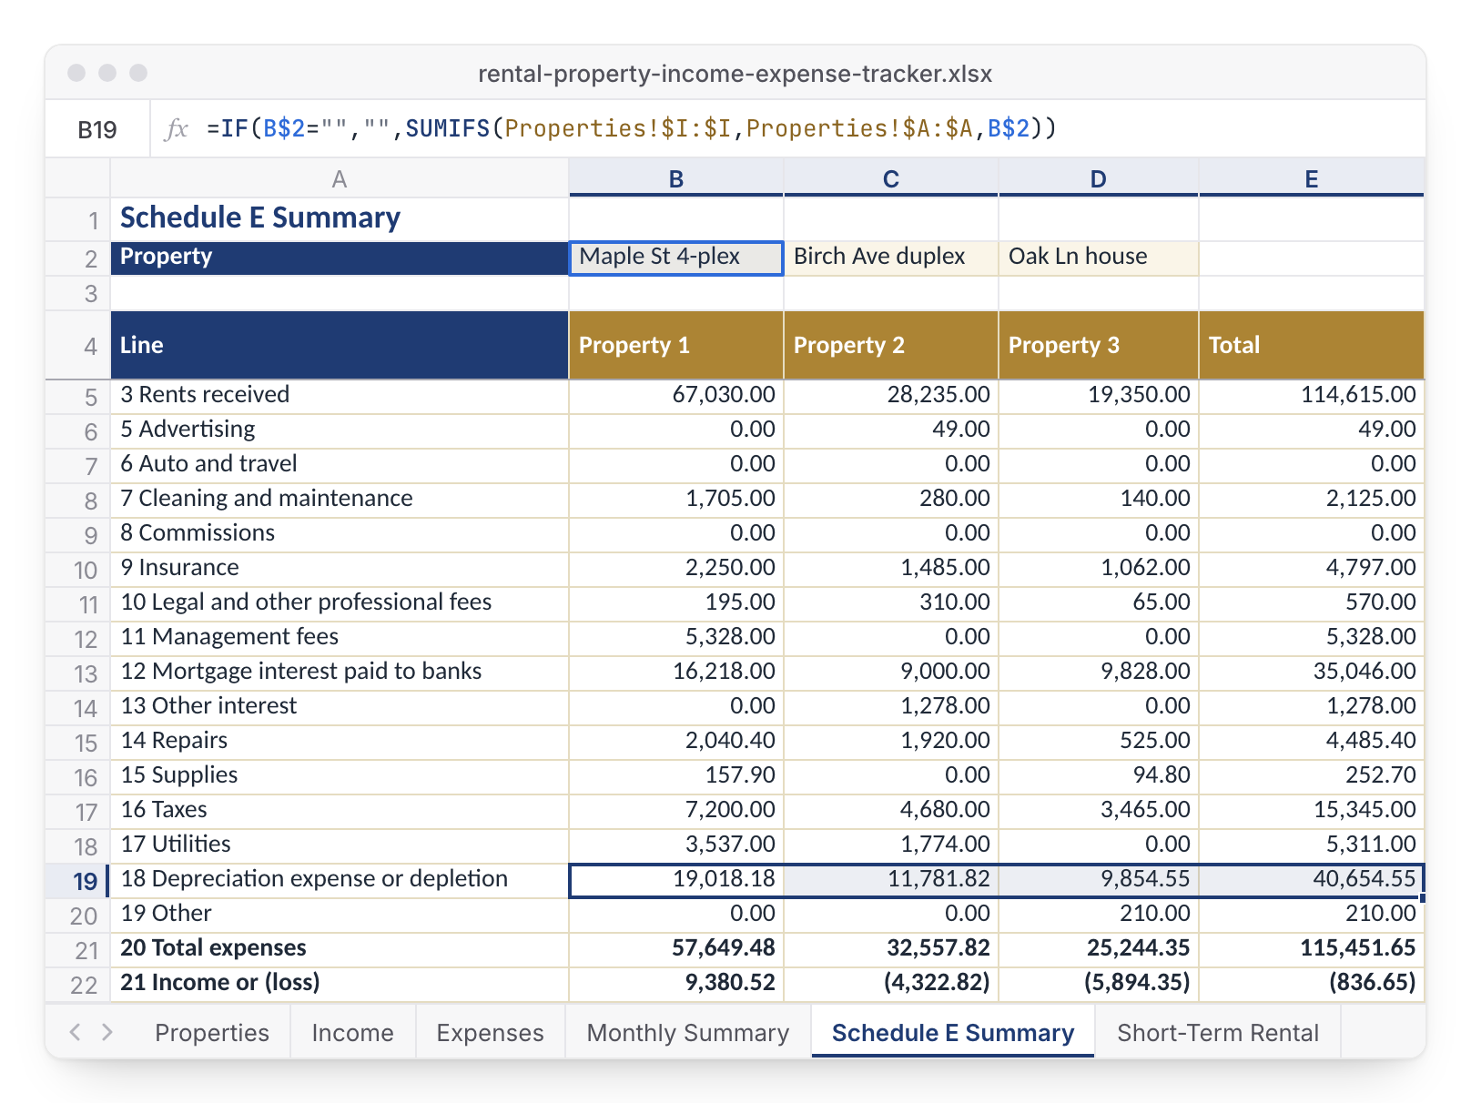Select the (836.65) total loss cell

pos(1312,983)
